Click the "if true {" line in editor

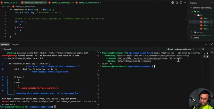pos(20,22)
